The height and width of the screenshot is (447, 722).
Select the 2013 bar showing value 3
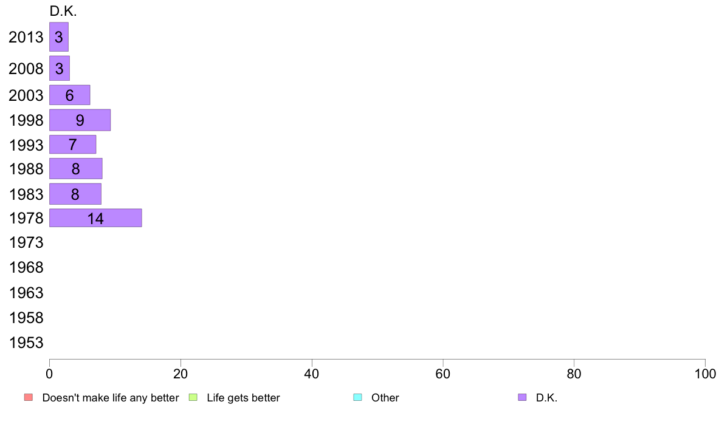click(x=59, y=37)
